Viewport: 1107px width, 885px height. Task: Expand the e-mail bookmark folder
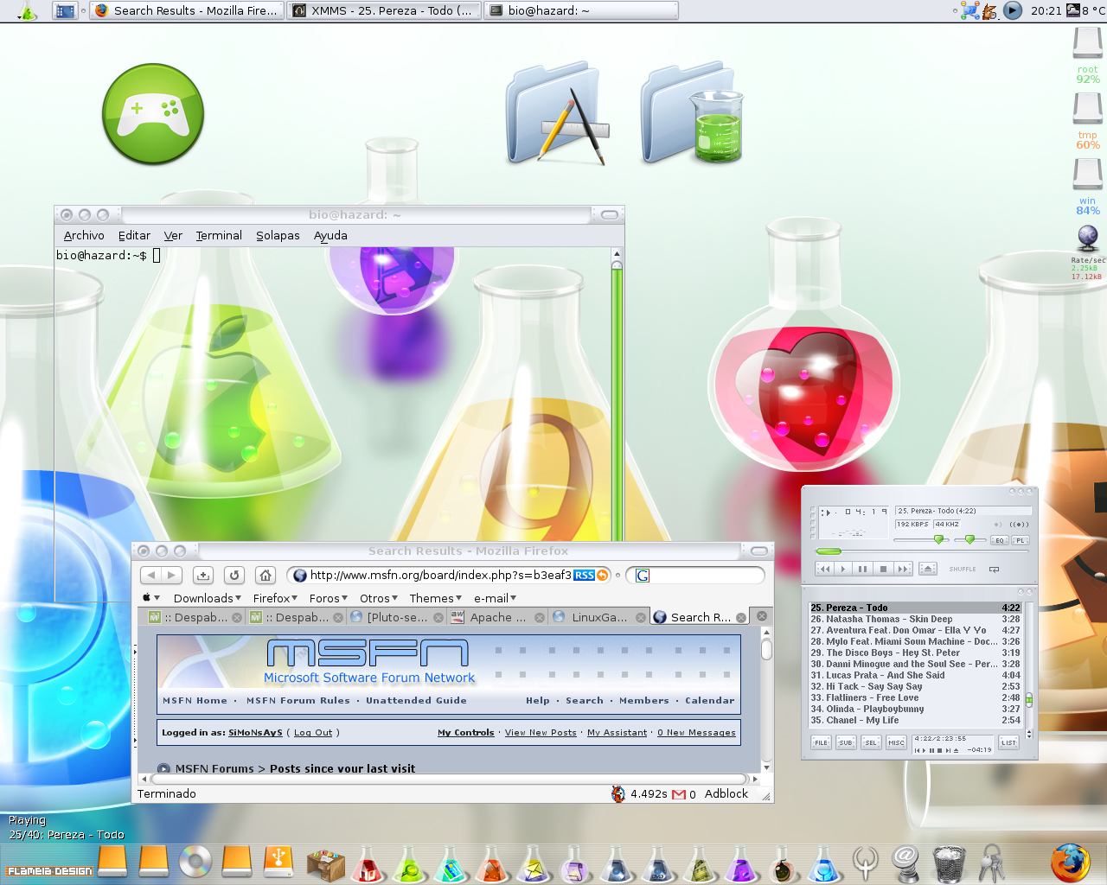coord(496,598)
